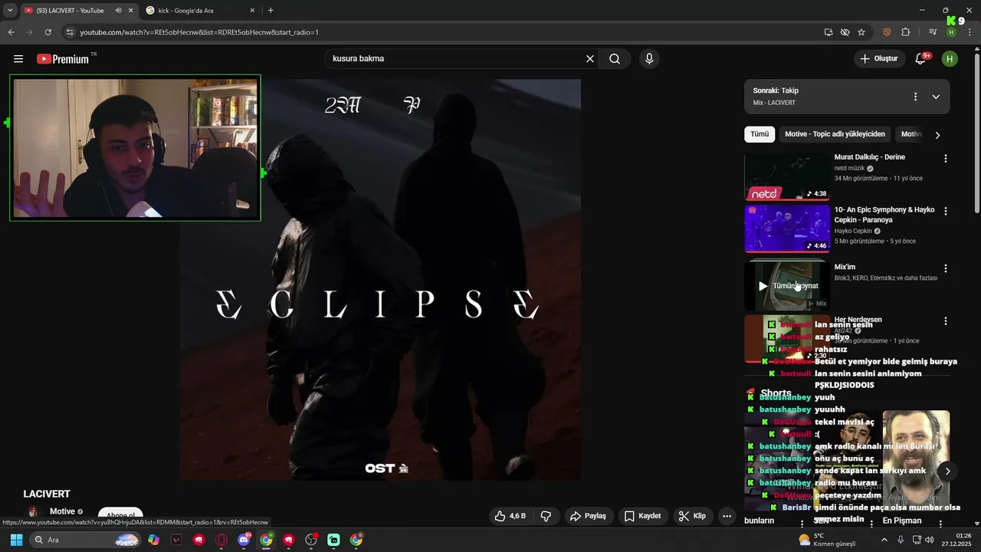Click the Oluştur create button
This screenshot has height=552, width=981.
pos(878,59)
